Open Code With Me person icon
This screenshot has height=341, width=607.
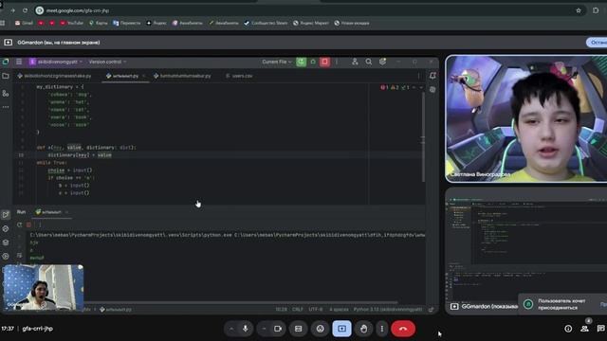click(355, 62)
